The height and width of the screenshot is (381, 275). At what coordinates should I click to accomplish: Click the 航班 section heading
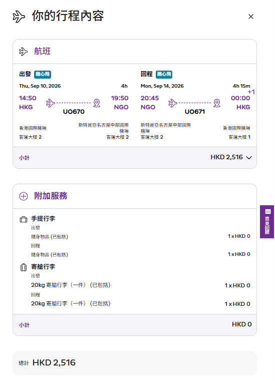coord(42,51)
